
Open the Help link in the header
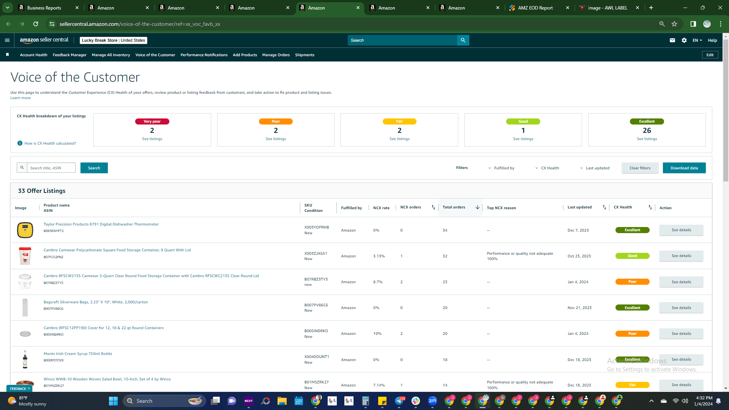tap(712, 40)
